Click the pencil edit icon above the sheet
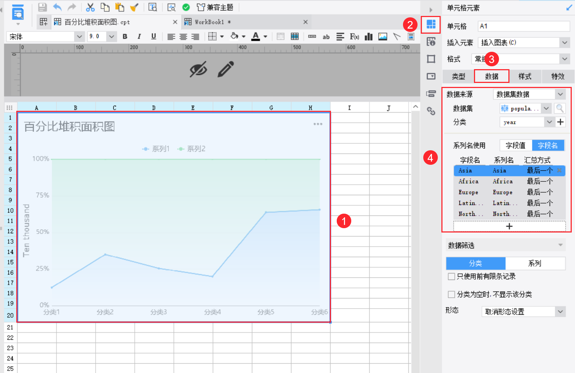This screenshot has height=373, width=575. [x=226, y=69]
